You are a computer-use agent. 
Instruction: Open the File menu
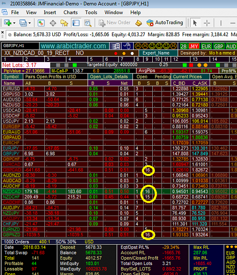click(x=15, y=12)
